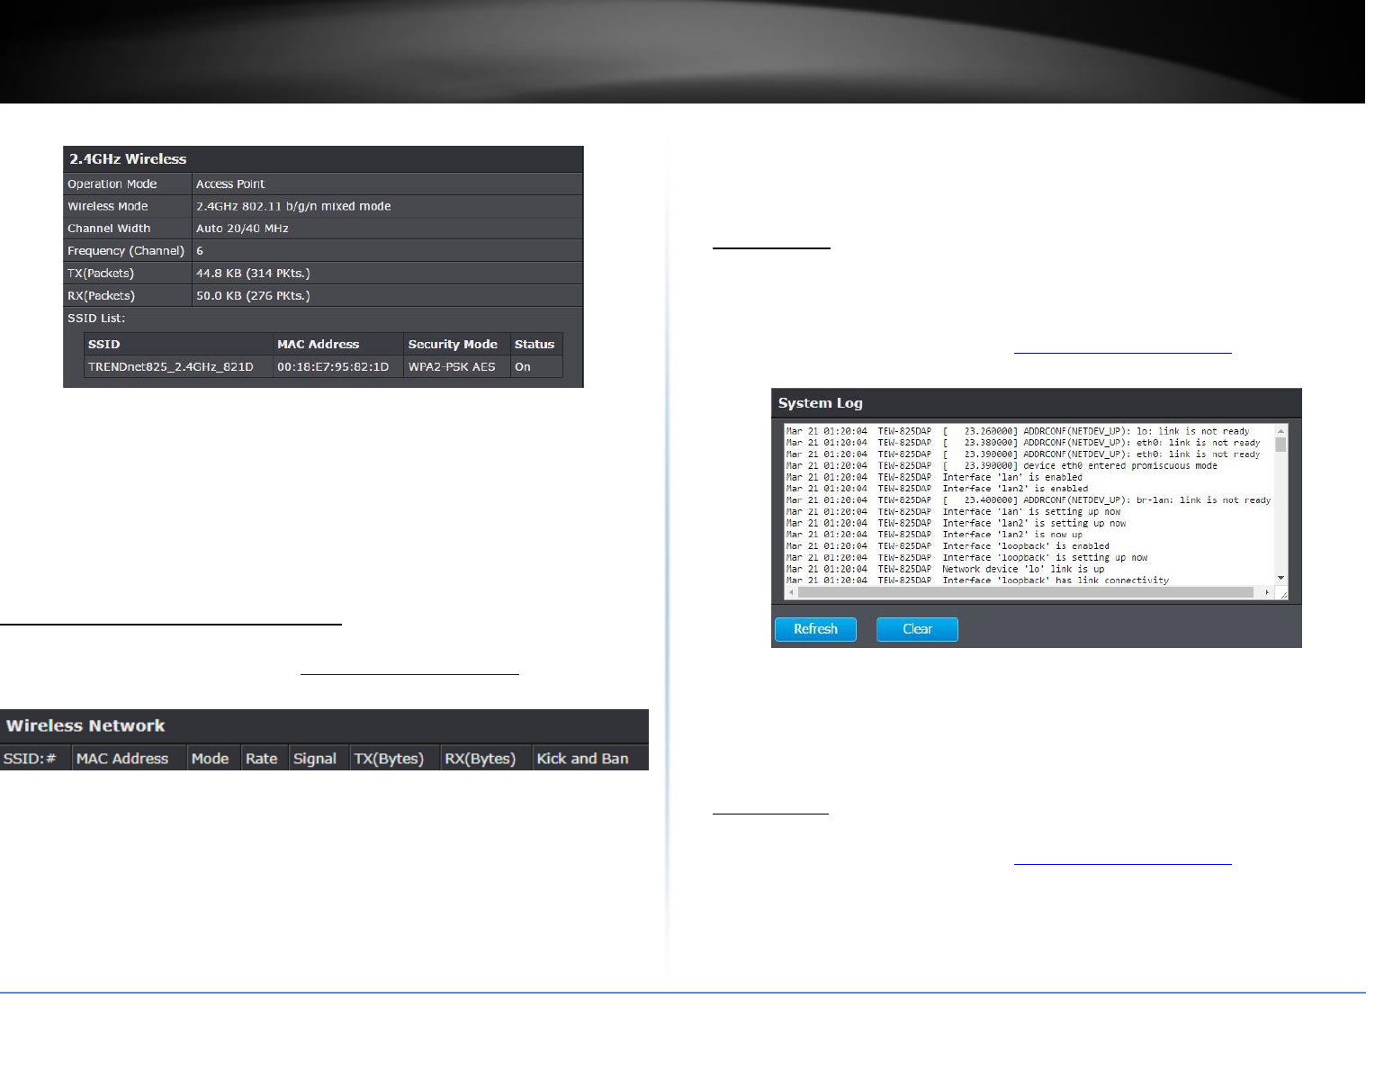Viewport: 1393px width, 1080px height.
Task: Click the System Log horizontal scrollbar track
Action: [1029, 592]
